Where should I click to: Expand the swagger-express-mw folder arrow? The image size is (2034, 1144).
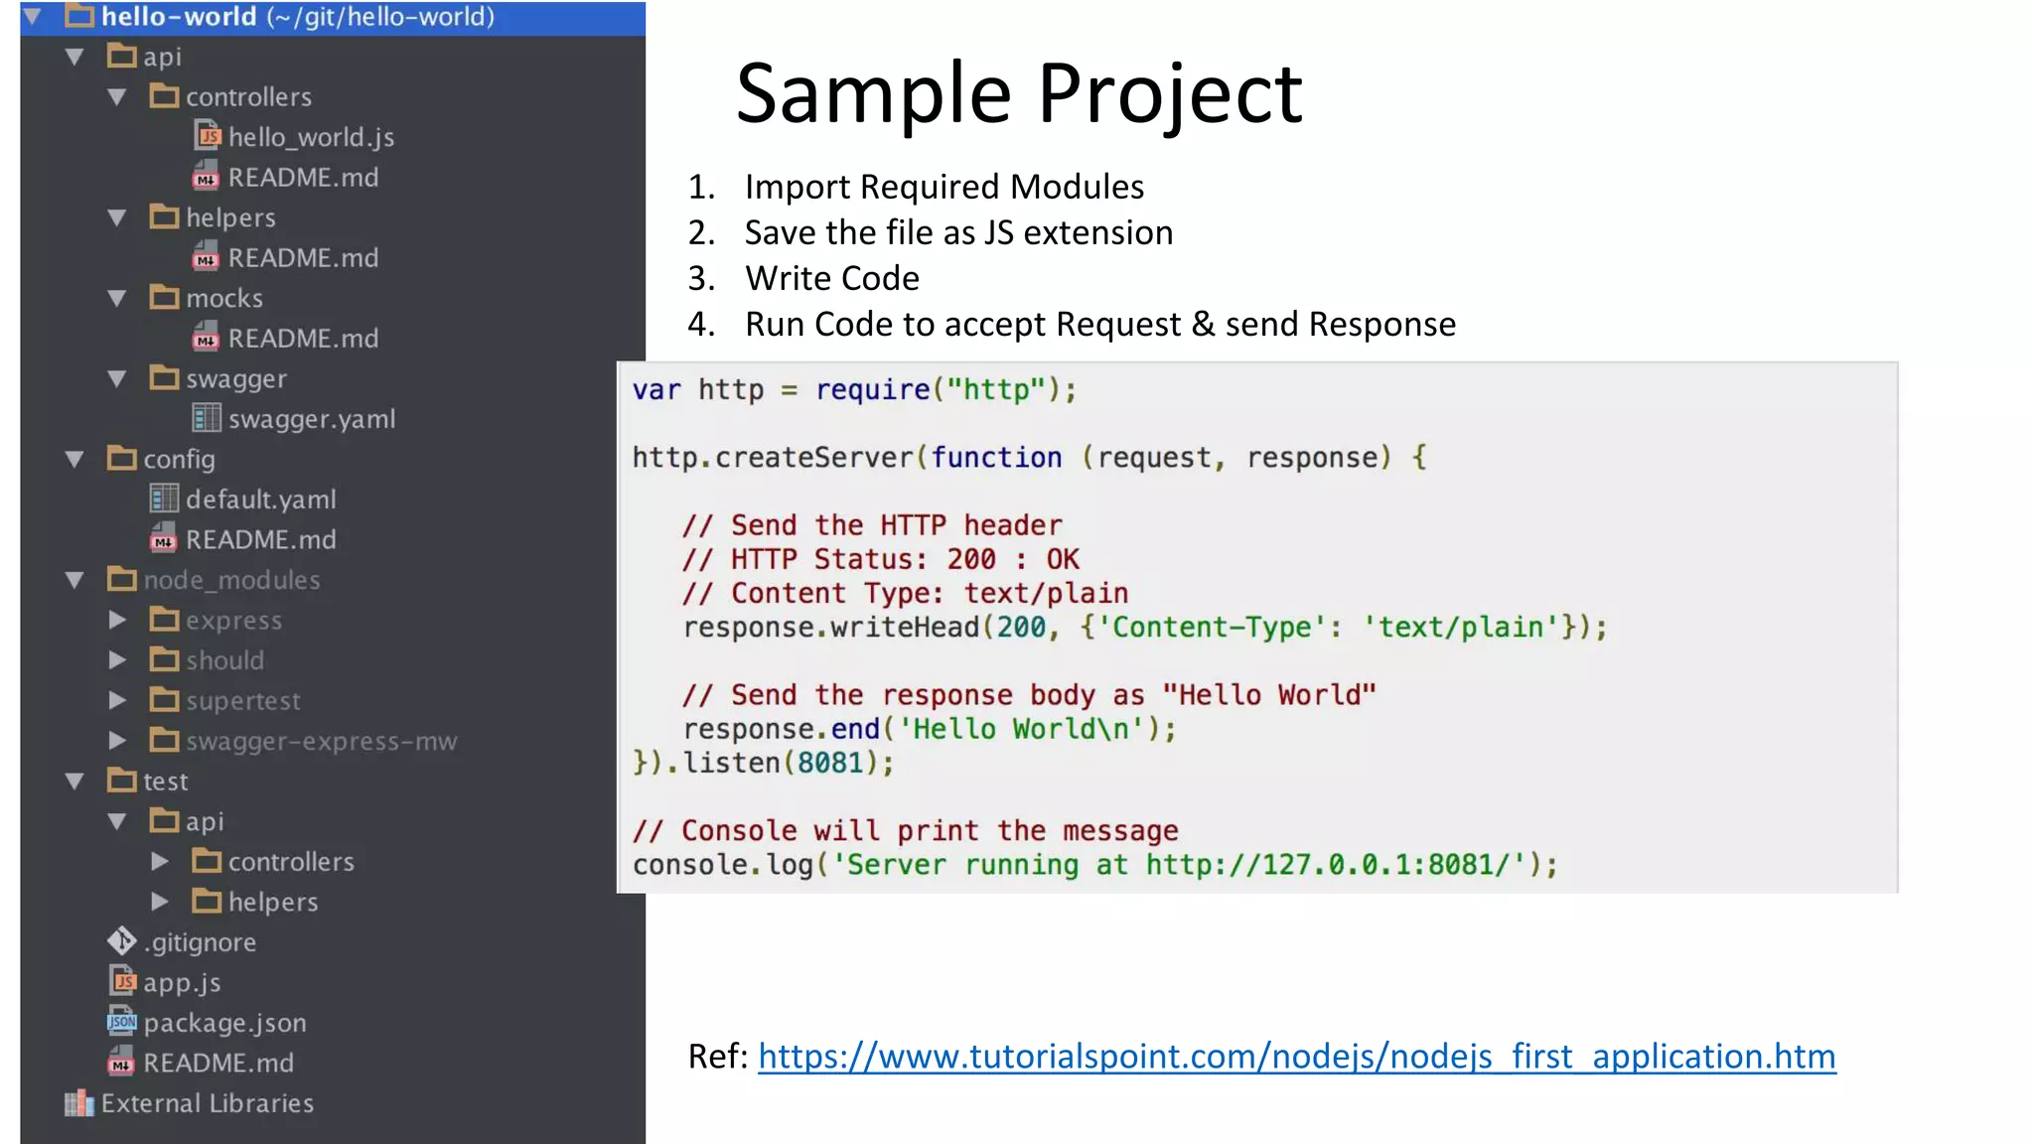coord(117,741)
